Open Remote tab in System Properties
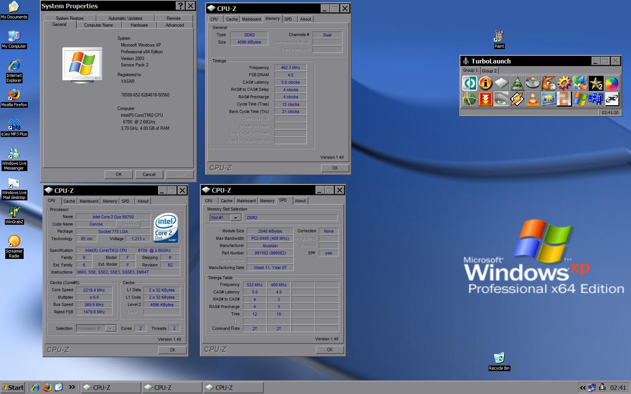This screenshot has width=631, height=394. pos(174,18)
